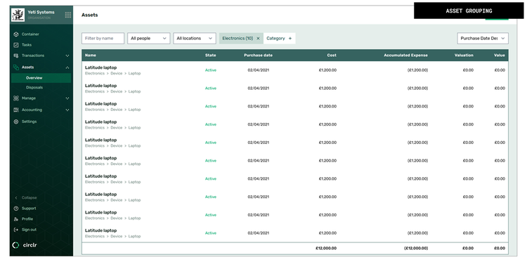Sort by the Cost column header
527x262 pixels.
coord(332,55)
